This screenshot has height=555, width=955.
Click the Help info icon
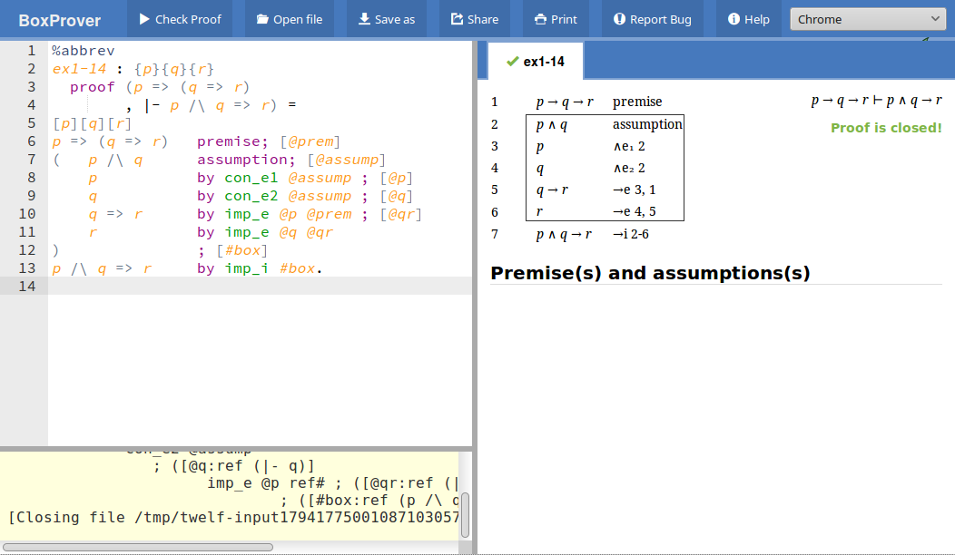tap(733, 19)
